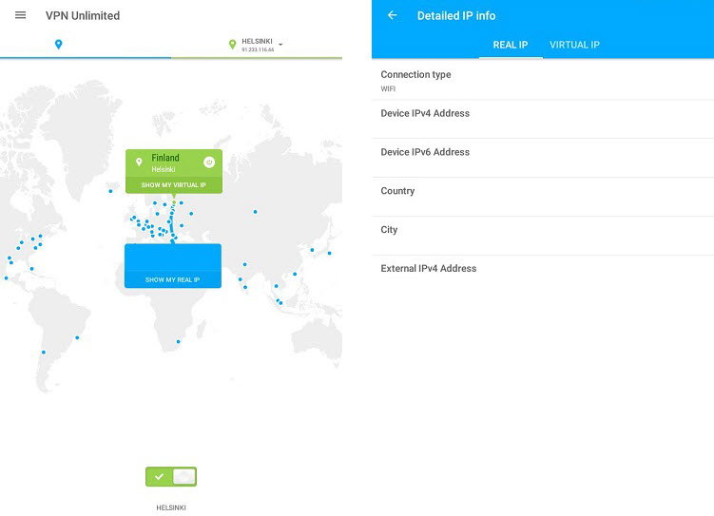Click the Helsinki server name in header
Viewport: 714px width, 516px height.
(257, 41)
